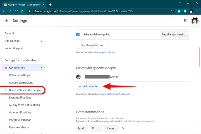Click the Add calendar label
Viewport: 201px width, 134px height.
[x=13, y=41]
